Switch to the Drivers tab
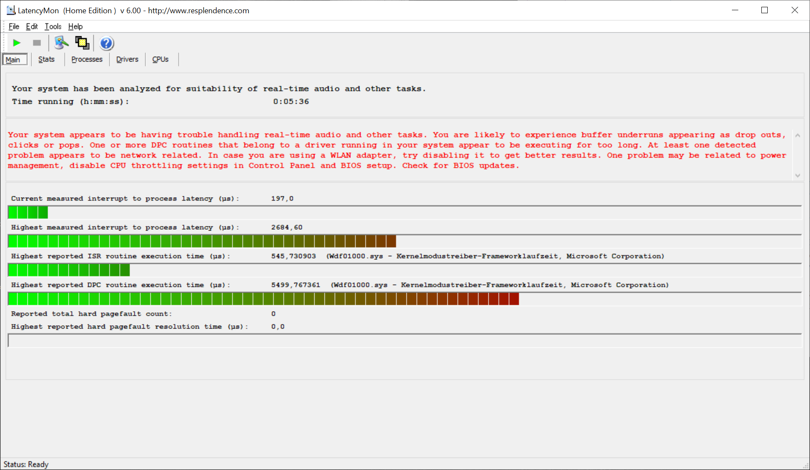Viewport: 810px width, 470px height. tap(127, 59)
